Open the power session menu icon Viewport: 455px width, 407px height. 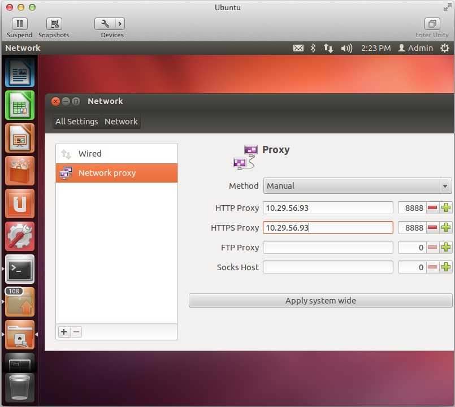click(x=445, y=48)
